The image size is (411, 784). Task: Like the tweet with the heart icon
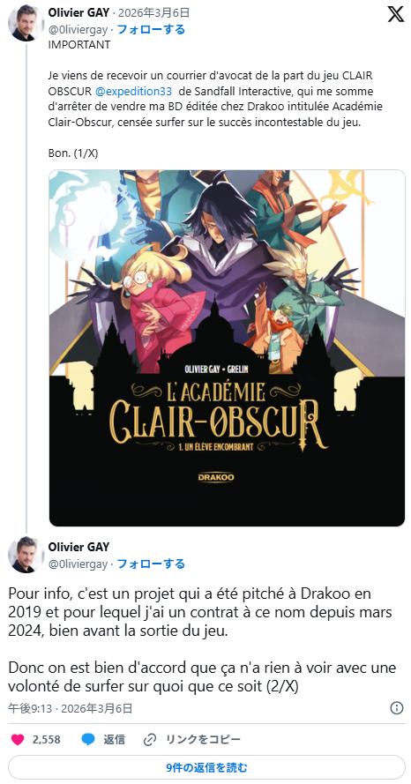click(x=18, y=740)
